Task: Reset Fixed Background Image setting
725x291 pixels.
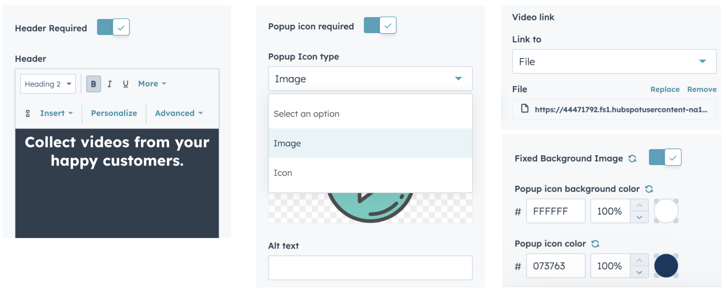Action: [x=632, y=159]
